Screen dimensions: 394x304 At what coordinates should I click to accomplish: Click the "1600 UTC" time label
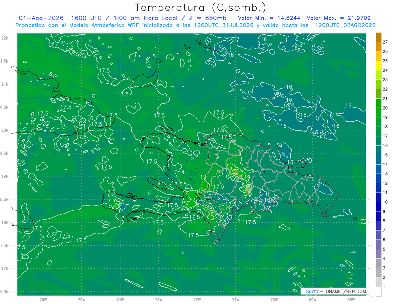click(87, 18)
